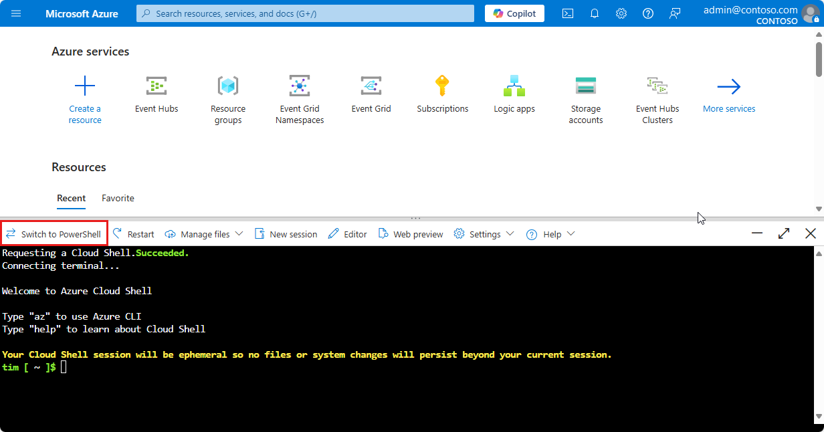Click the Create a resource link text

coord(85,114)
